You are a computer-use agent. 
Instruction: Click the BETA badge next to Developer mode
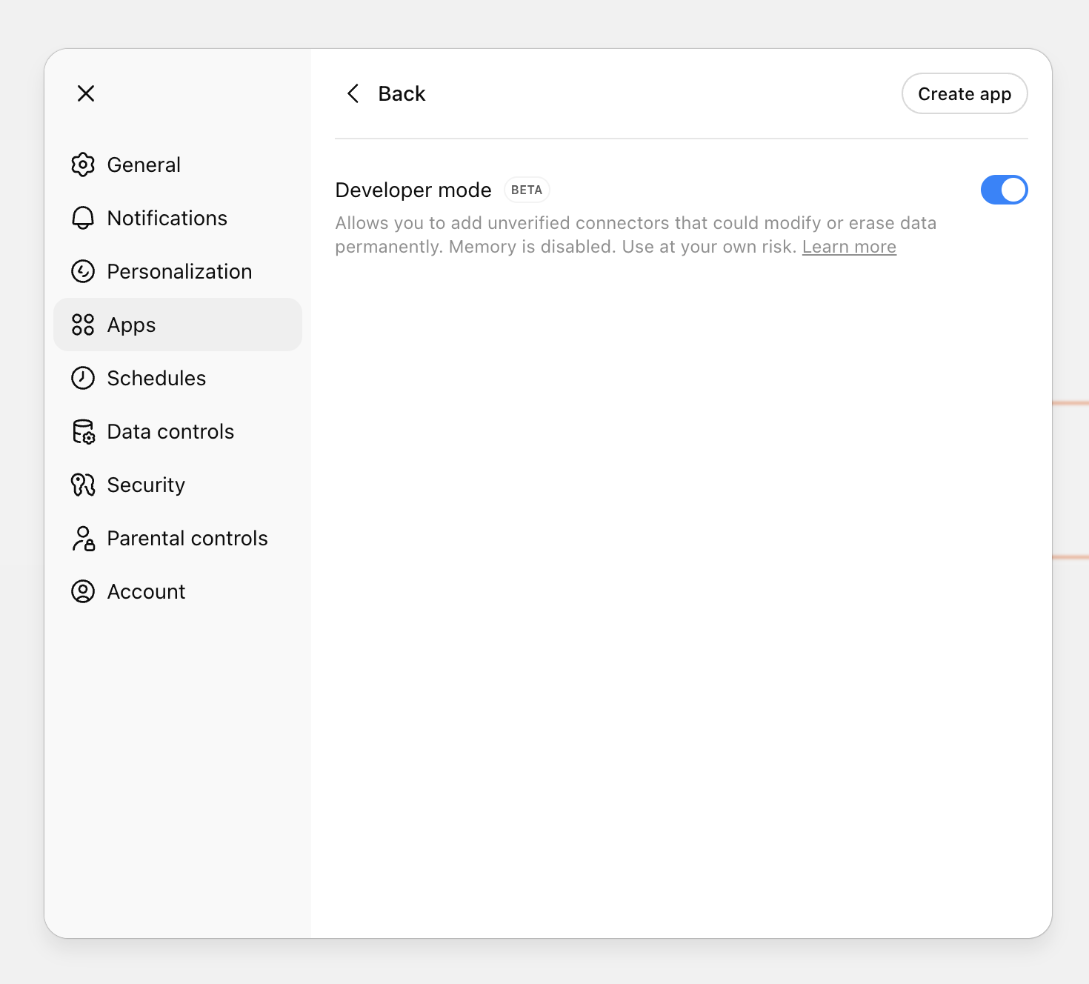526,190
